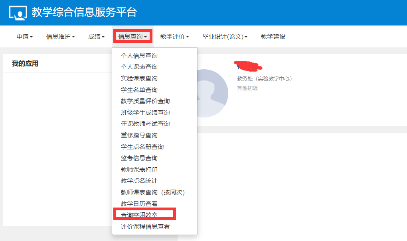Open 教师课表打印 from the dropdown
Viewport: 407px width, 241px height.
[139, 170]
